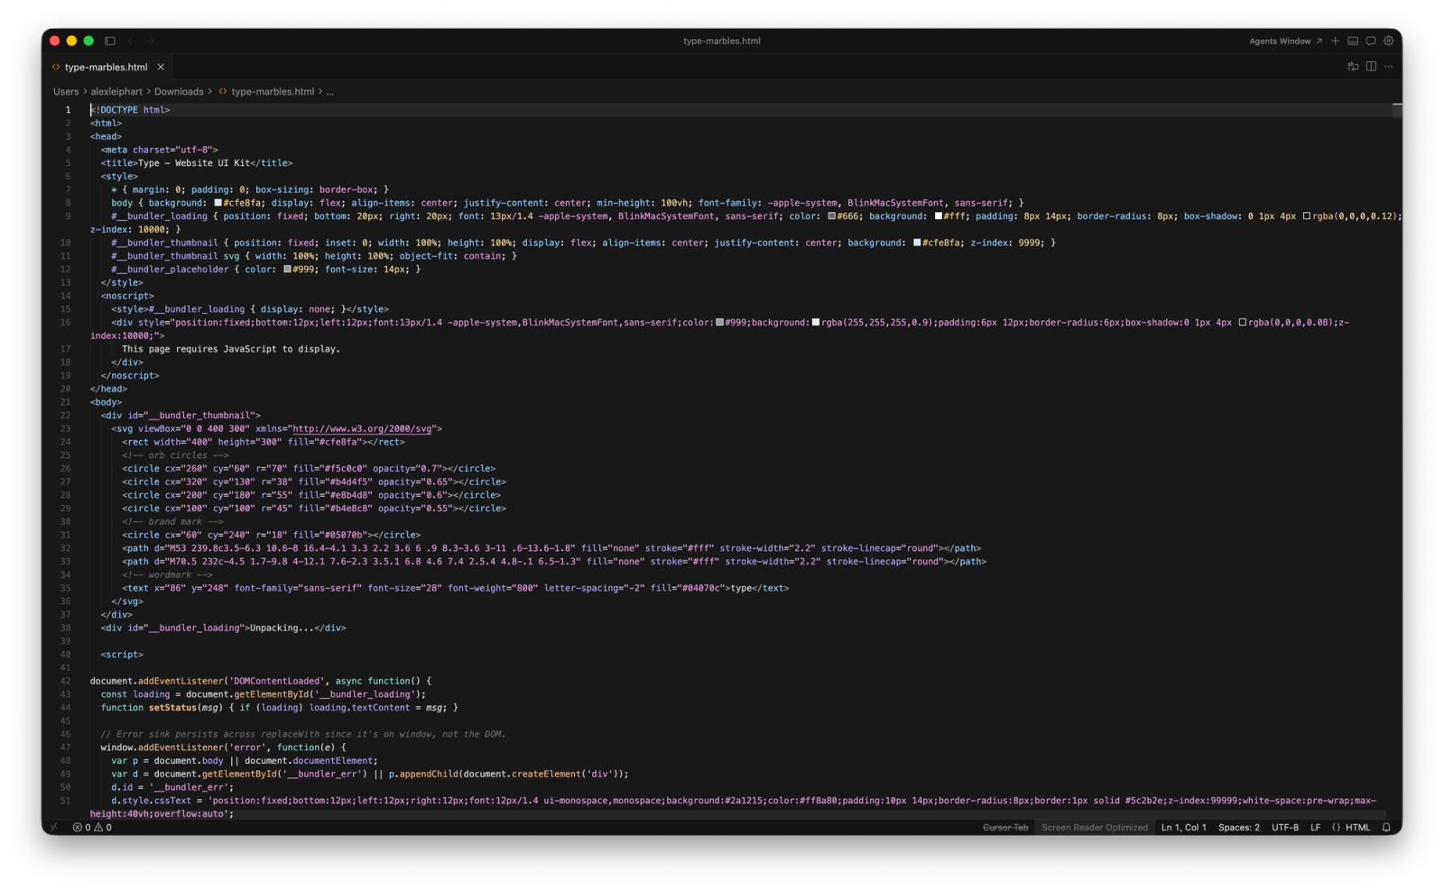The image size is (1444, 890).
Task: Open the remote window indicator in status bar
Action: coord(54,827)
